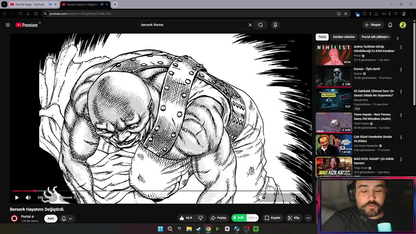Dislike the video
The image size is (416, 234).
(201, 218)
